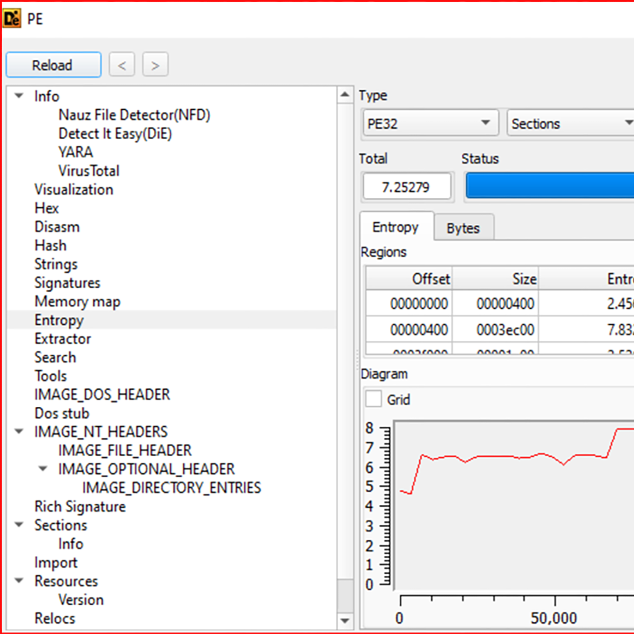Select Info under the Sections node
634x634 pixels.
(71, 544)
